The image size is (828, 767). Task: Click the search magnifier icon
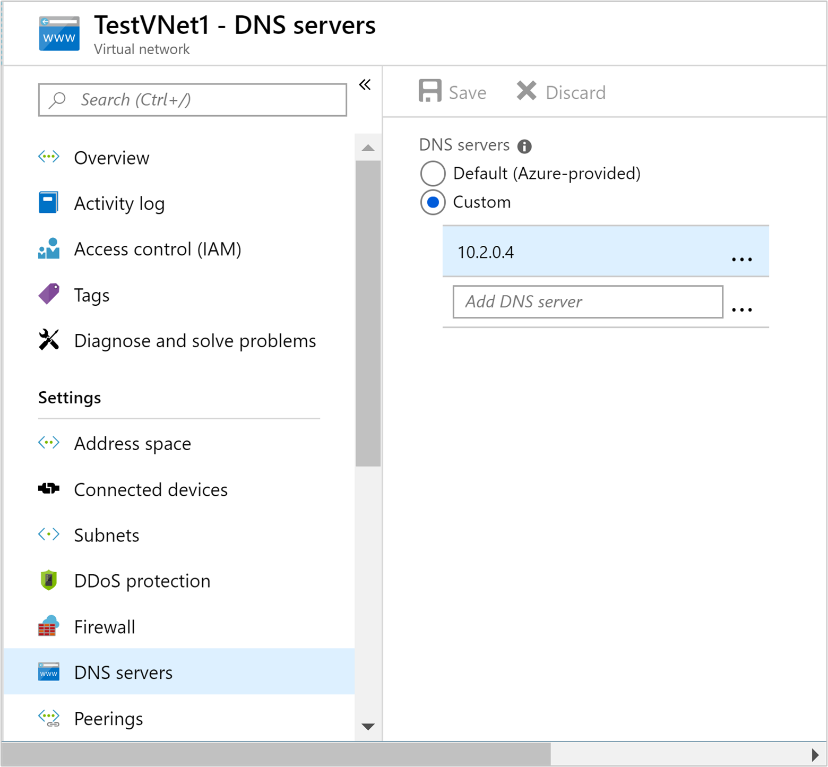57,99
